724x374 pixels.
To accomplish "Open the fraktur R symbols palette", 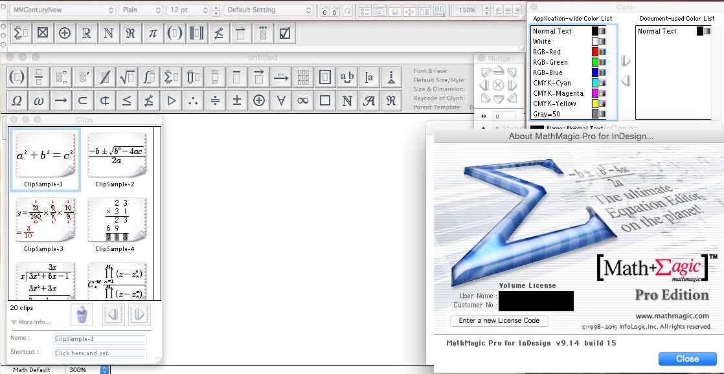I will [x=391, y=100].
